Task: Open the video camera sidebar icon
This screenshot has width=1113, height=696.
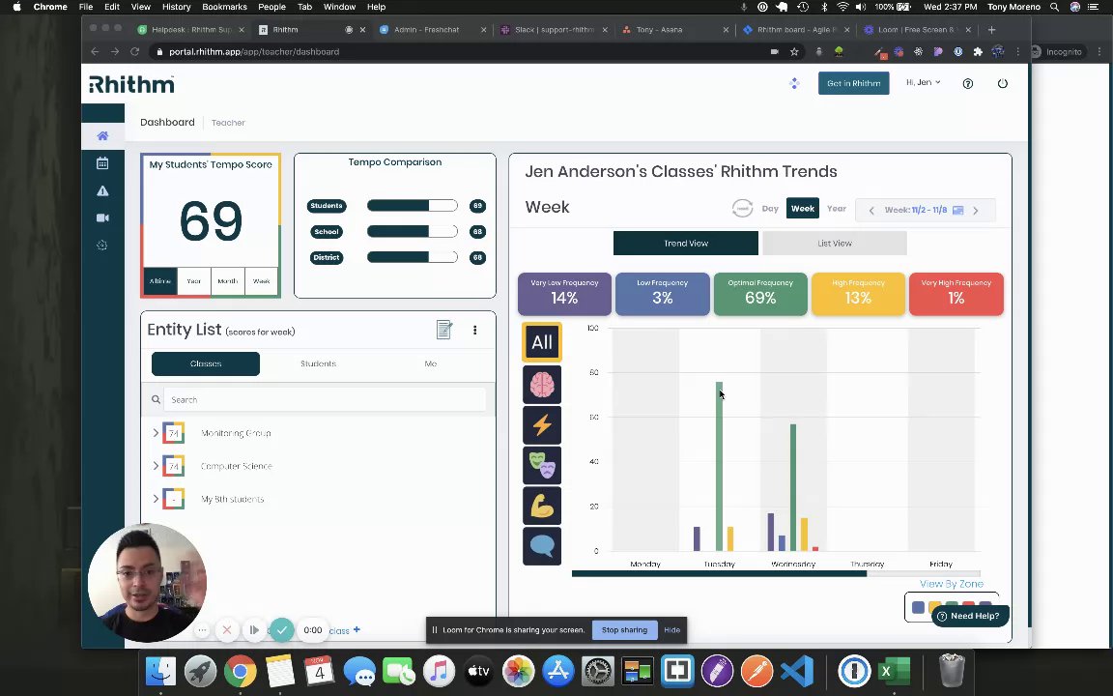Action: 103,218
